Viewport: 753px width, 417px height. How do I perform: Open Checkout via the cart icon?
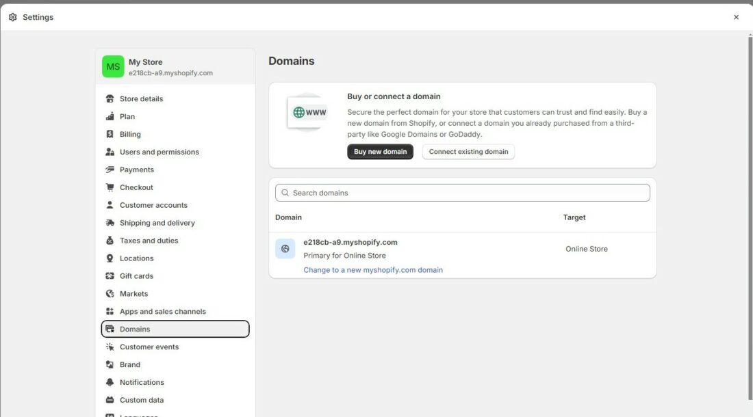tap(110, 187)
